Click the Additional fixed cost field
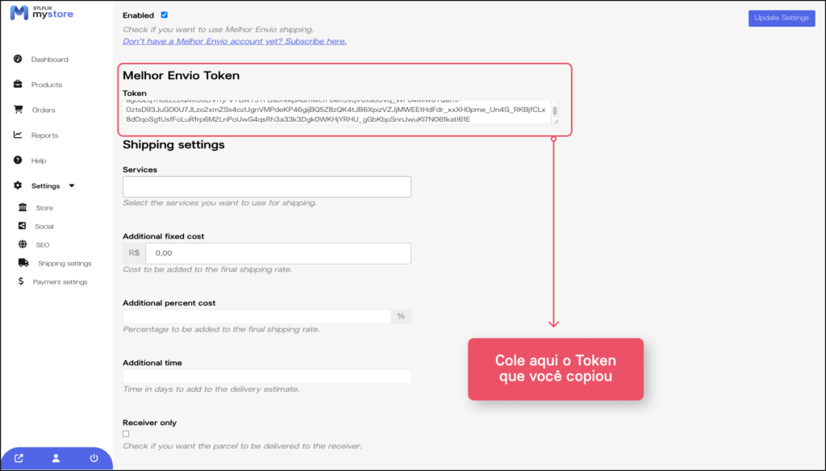This screenshot has height=471, width=826. pos(277,253)
